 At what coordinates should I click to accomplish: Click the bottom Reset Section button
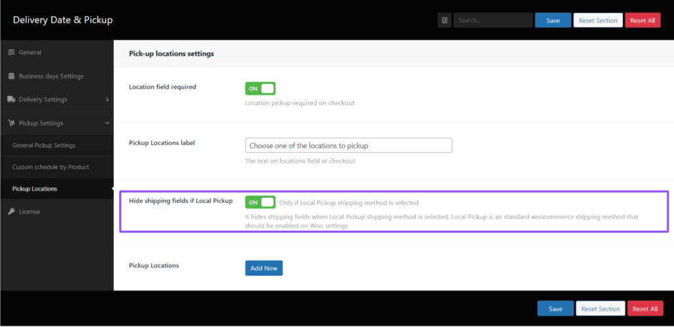(600, 309)
